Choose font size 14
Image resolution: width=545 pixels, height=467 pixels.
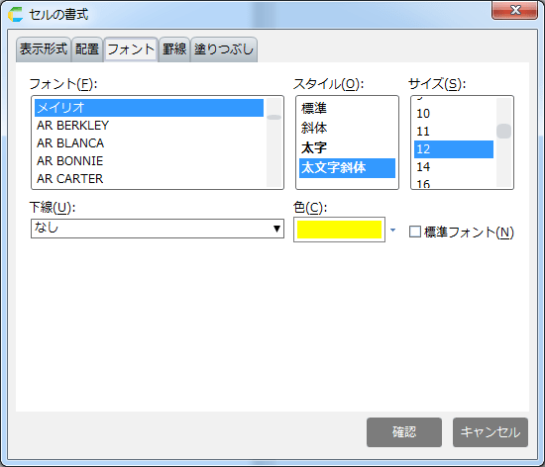454,167
